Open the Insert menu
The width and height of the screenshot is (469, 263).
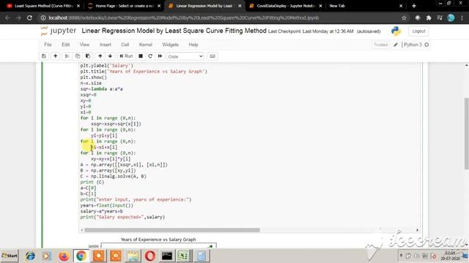tap(106, 45)
